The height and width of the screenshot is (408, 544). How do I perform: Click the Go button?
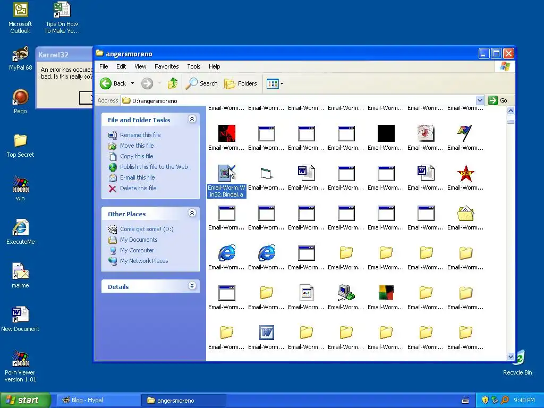pyautogui.click(x=498, y=100)
